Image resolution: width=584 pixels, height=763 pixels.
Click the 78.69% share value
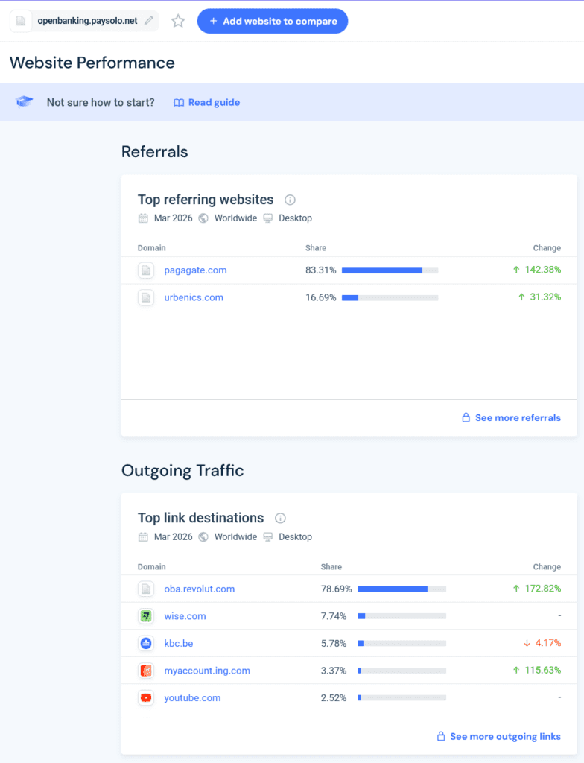(336, 589)
